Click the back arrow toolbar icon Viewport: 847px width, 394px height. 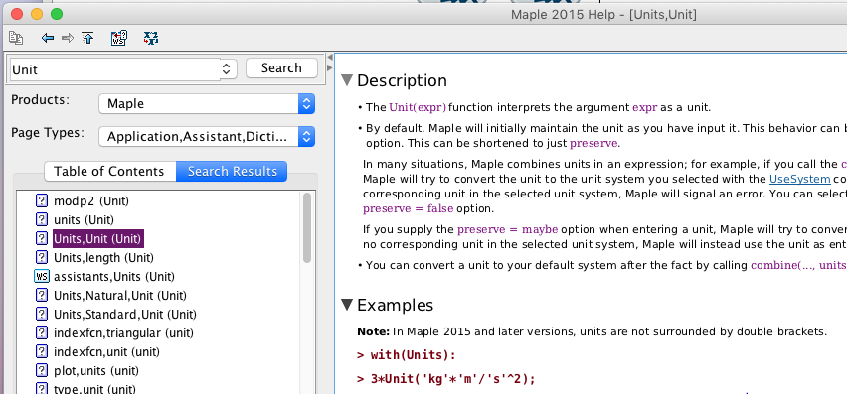[48, 38]
